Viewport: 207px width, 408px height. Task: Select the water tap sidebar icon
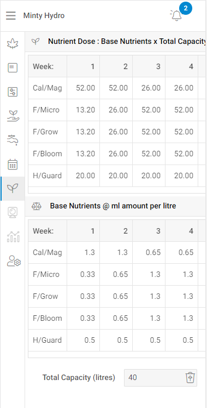coord(13,140)
